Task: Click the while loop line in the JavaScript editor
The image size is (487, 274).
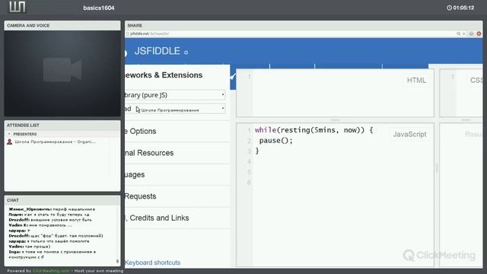Action: (x=314, y=130)
